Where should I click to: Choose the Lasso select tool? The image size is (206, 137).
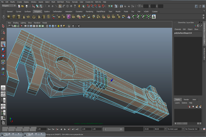3,32
